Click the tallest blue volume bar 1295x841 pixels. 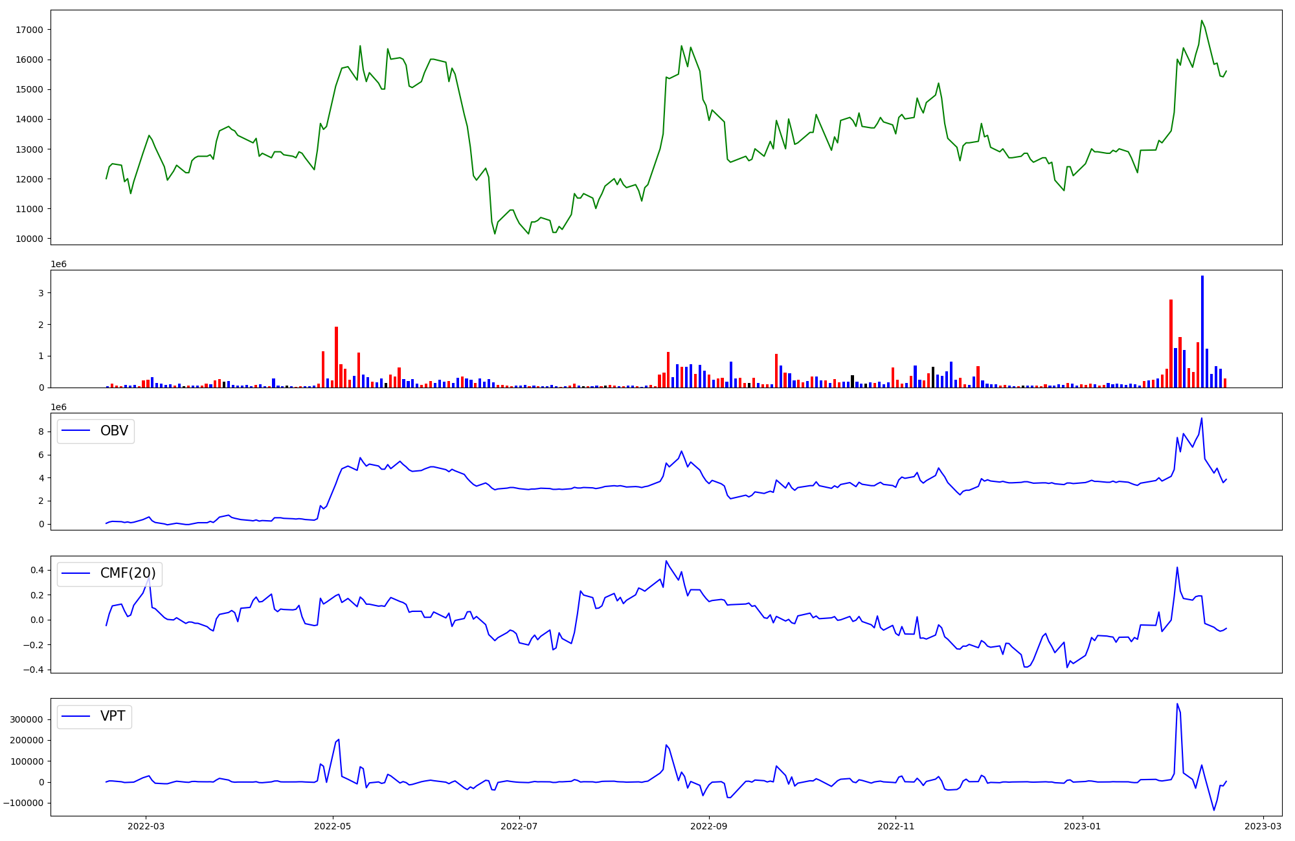pyautogui.click(x=1202, y=330)
